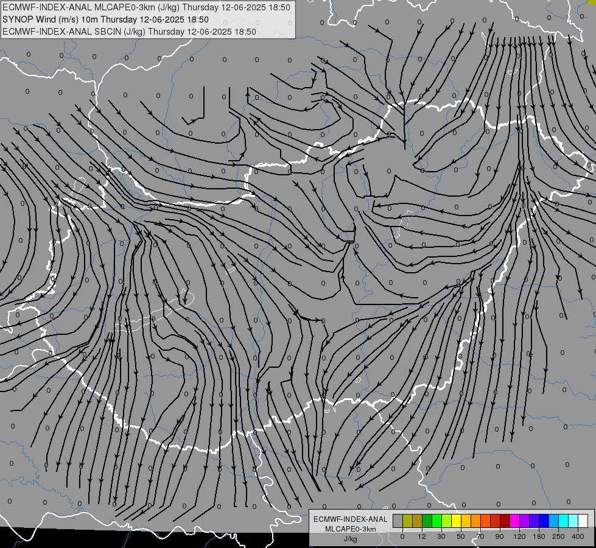Click the SYNOP Wind 10m header line
This screenshot has width=596, height=548.
click(106, 19)
